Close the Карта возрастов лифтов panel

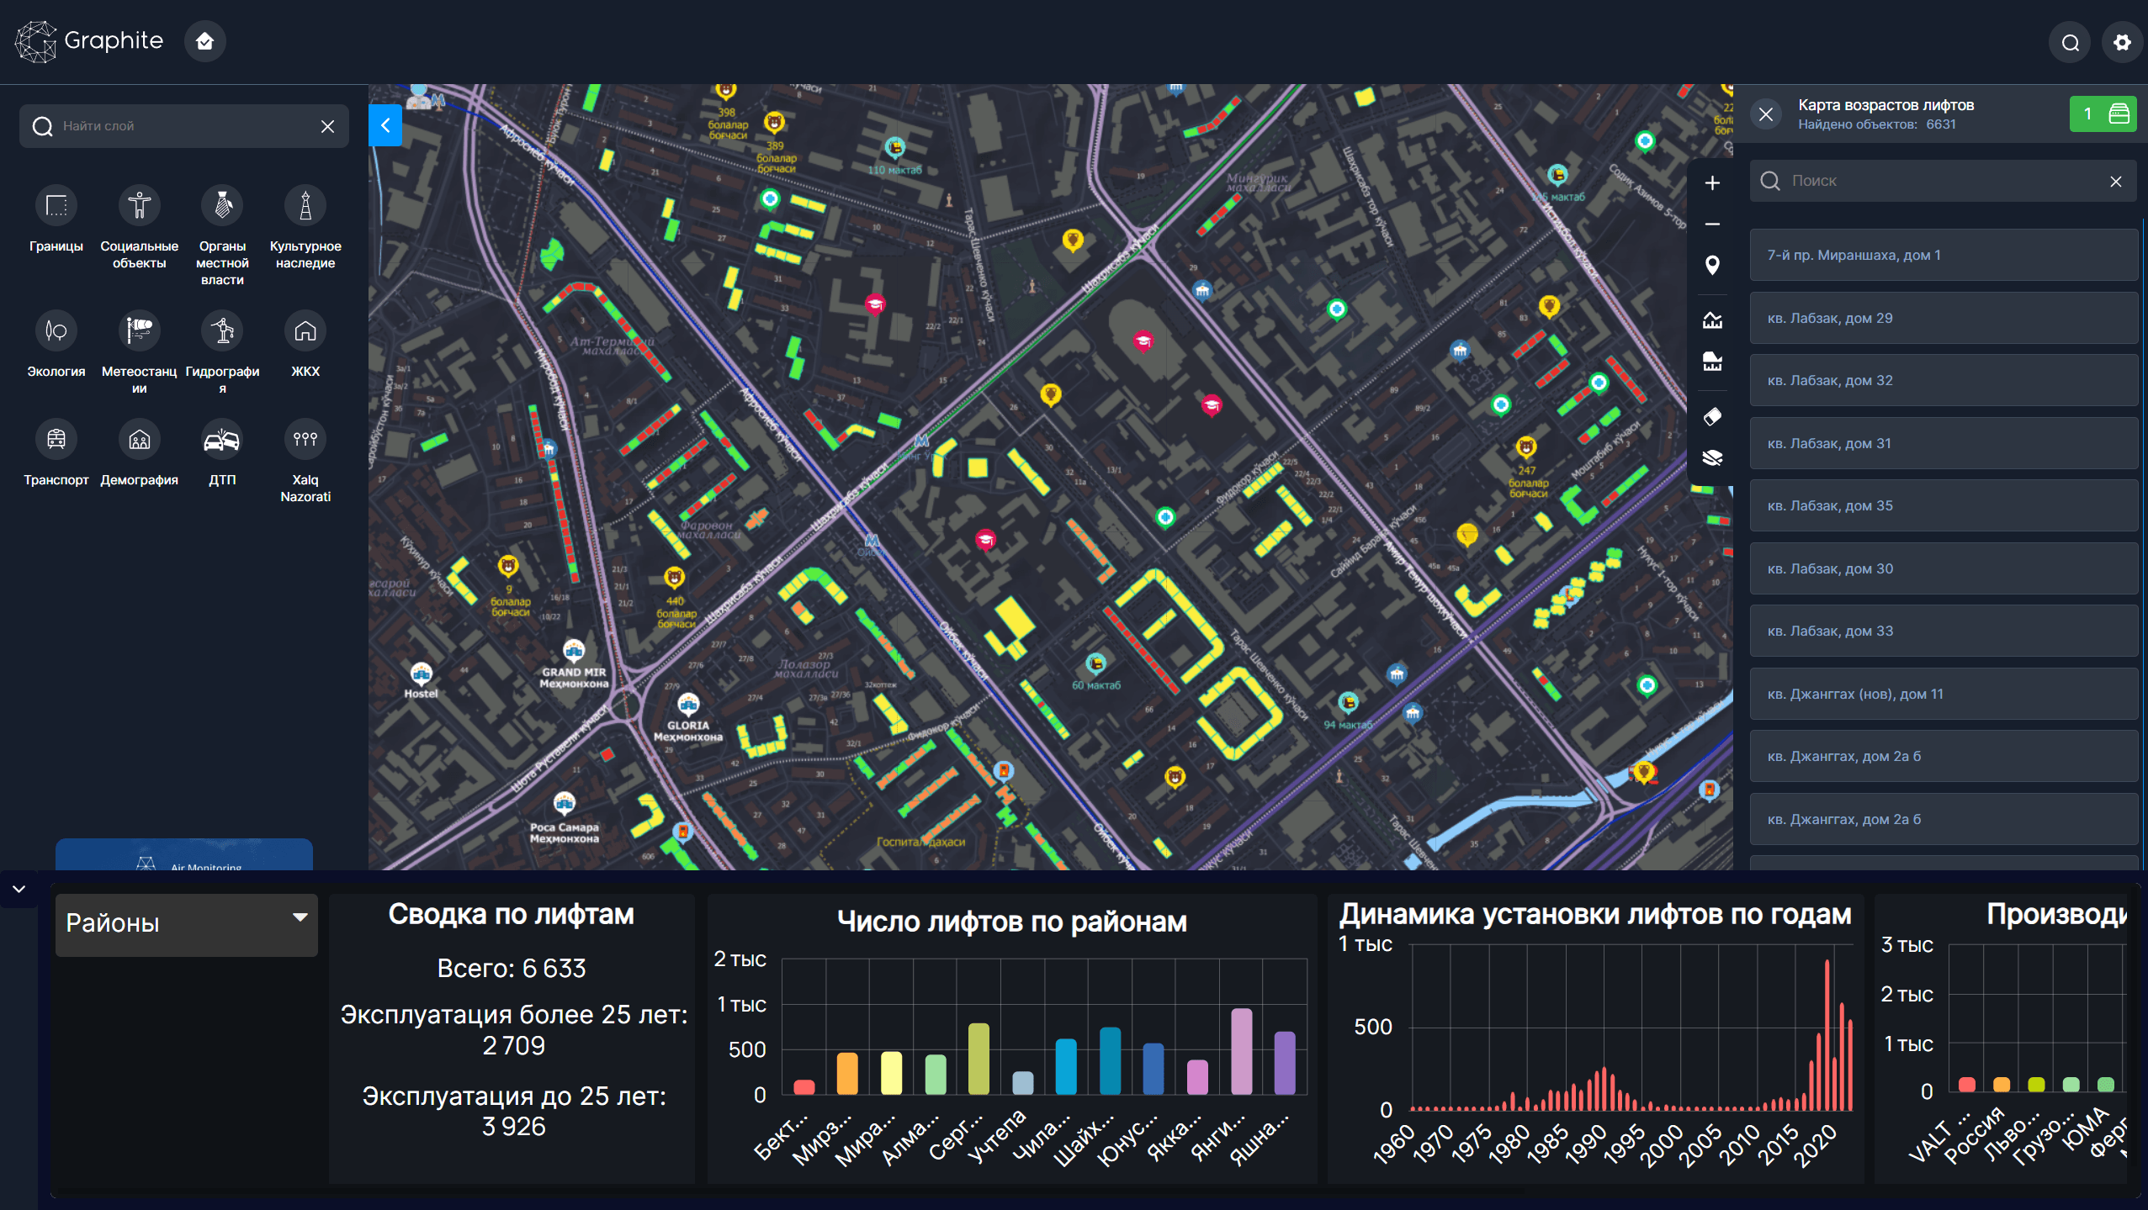point(1766,114)
